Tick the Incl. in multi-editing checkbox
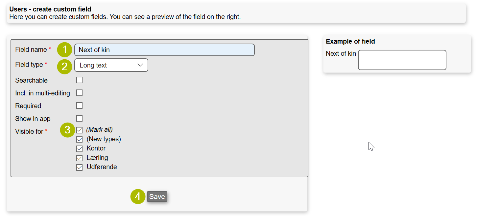Image resolution: width=477 pixels, height=217 pixels. click(79, 93)
